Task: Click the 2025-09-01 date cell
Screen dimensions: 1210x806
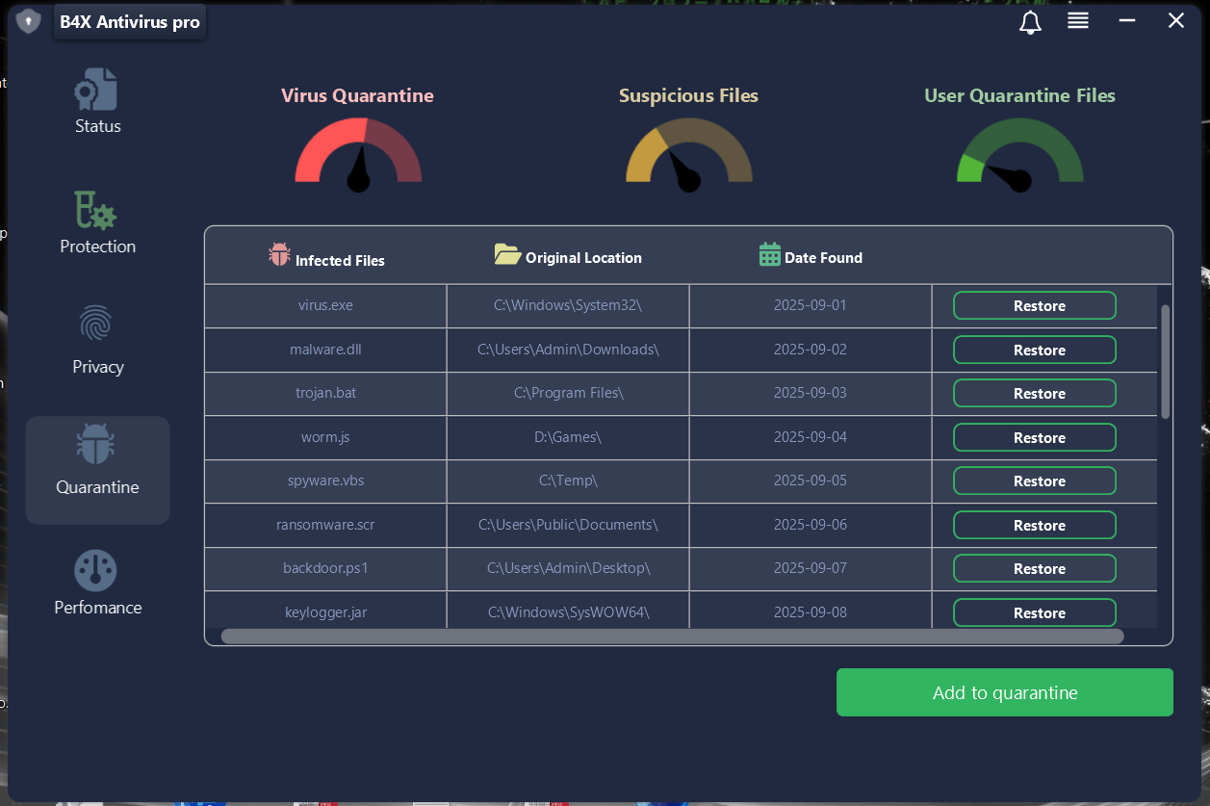Action: coord(811,305)
